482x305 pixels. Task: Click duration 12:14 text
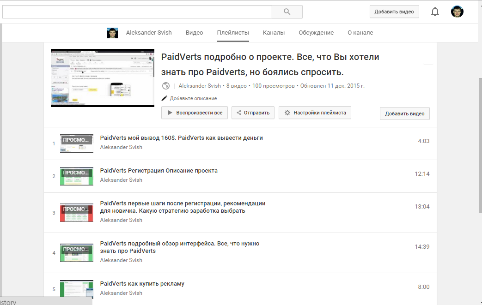422,174
